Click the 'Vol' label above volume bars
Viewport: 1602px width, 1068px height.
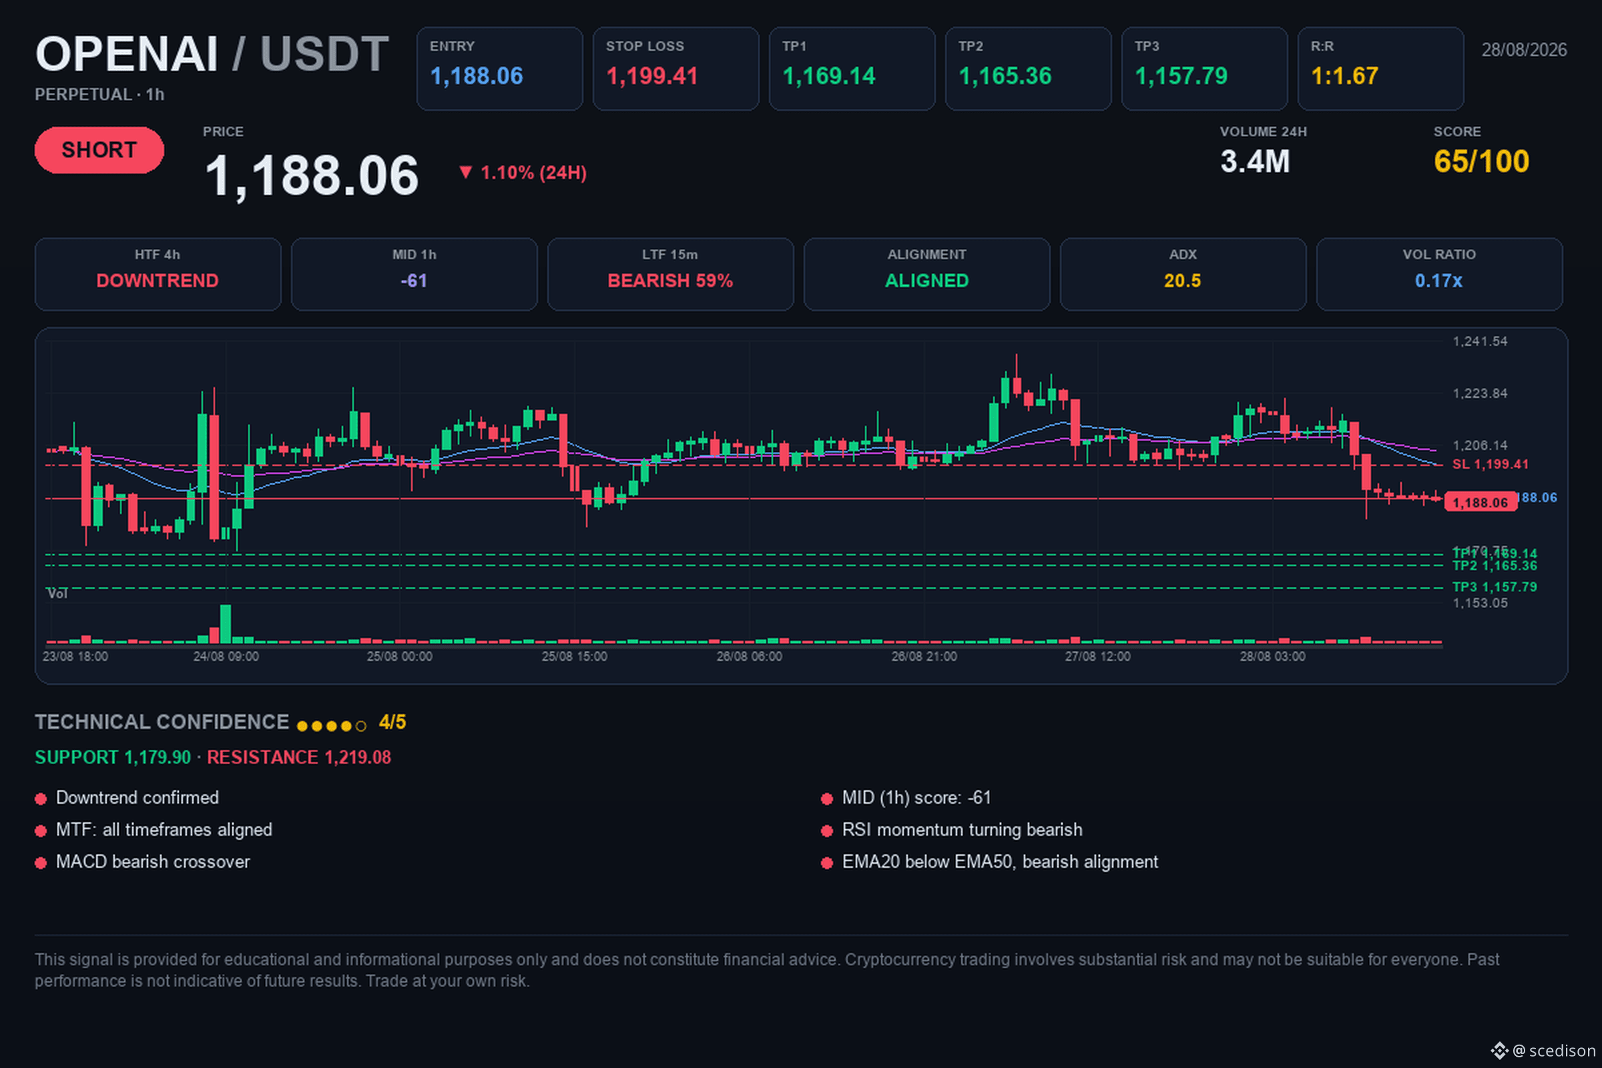point(57,594)
